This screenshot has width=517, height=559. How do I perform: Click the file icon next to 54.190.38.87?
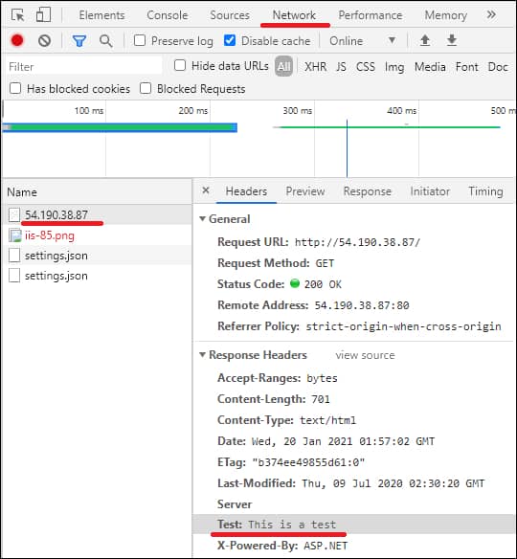(x=14, y=215)
